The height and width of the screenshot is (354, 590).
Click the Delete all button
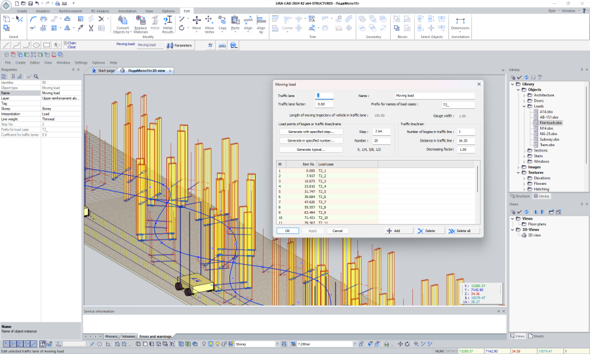[x=464, y=231]
